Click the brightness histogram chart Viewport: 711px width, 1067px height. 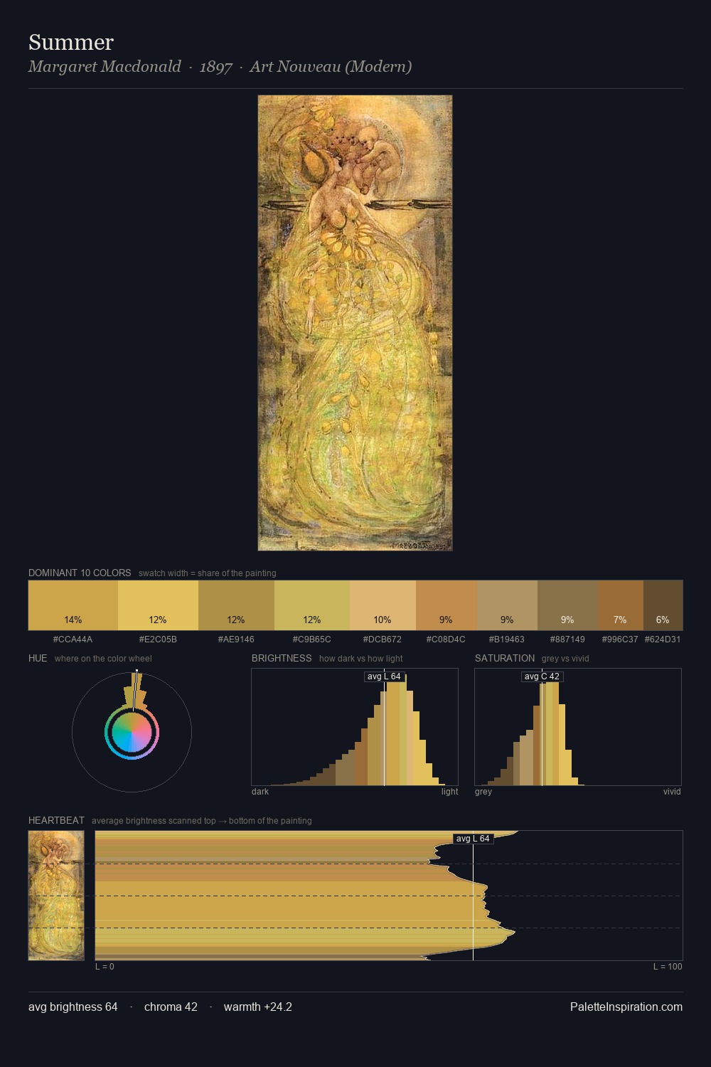pos(355,727)
